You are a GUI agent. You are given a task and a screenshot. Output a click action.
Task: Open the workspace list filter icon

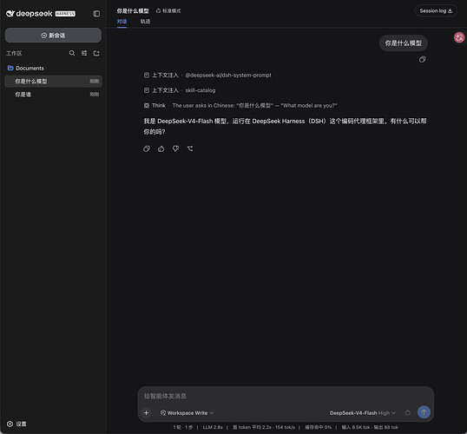coord(84,53)
